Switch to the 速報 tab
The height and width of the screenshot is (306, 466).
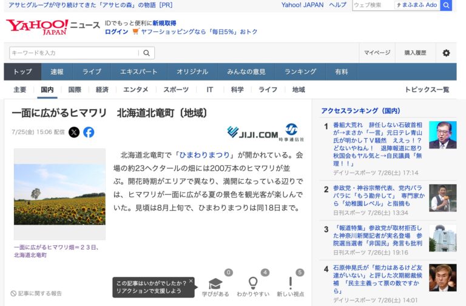[57, 72]
